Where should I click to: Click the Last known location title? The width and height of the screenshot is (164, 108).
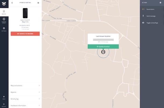pos(103,36)
